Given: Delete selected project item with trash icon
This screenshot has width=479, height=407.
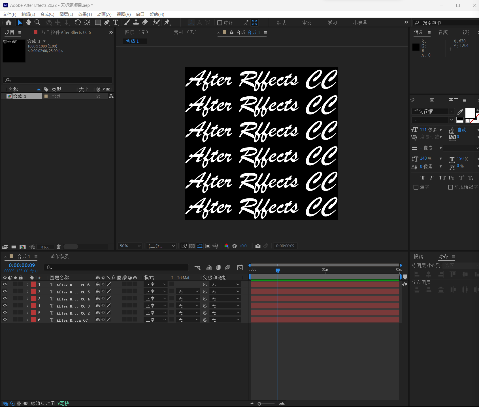Looking at the screenshot, I should coord(59,247).
